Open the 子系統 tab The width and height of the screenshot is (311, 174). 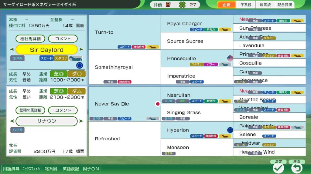[x=246, y=5]
